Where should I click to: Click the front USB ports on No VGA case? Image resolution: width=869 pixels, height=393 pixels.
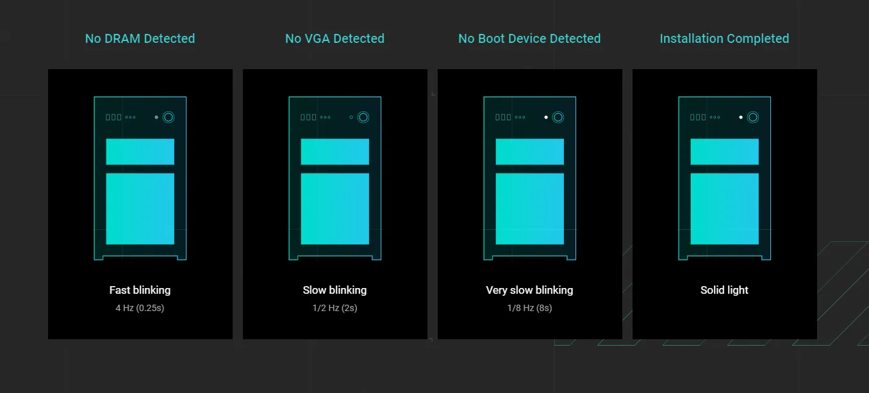(308, 117)
